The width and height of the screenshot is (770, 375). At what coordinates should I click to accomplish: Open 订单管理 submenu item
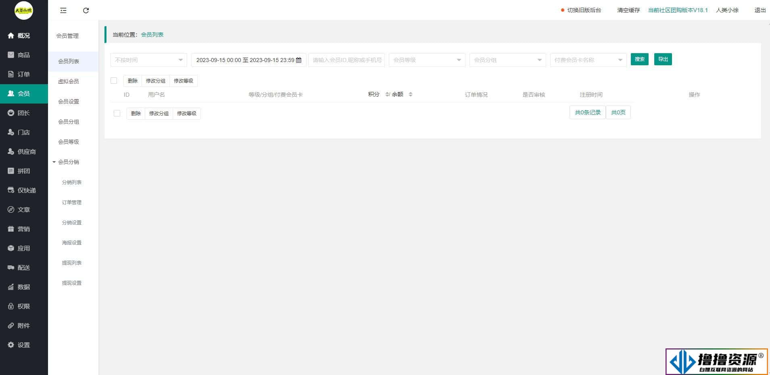[72, 202]
